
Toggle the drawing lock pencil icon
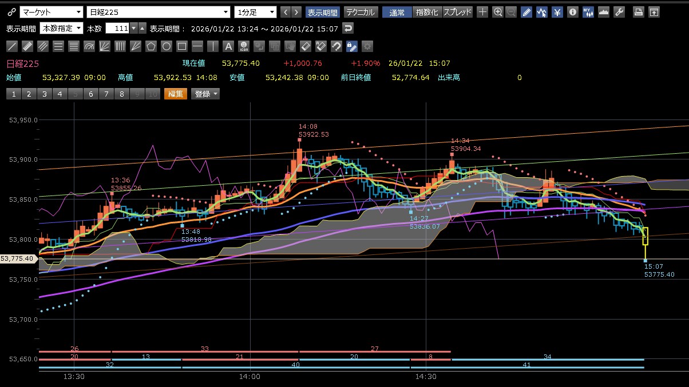352,46
